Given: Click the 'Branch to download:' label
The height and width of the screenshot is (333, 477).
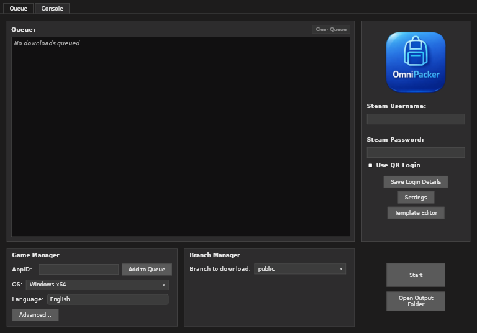Looking at the screenshot, I should point(220,269).
